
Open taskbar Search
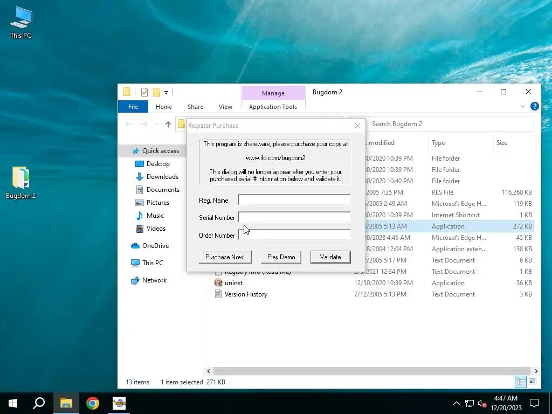click(x=39, y=403)
